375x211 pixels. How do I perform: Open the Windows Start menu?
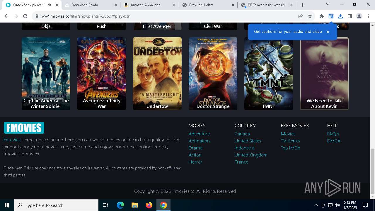[x=7, y=205]
